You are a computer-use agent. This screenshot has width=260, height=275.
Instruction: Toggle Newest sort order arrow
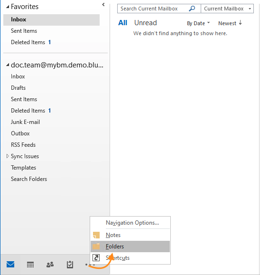240,23
